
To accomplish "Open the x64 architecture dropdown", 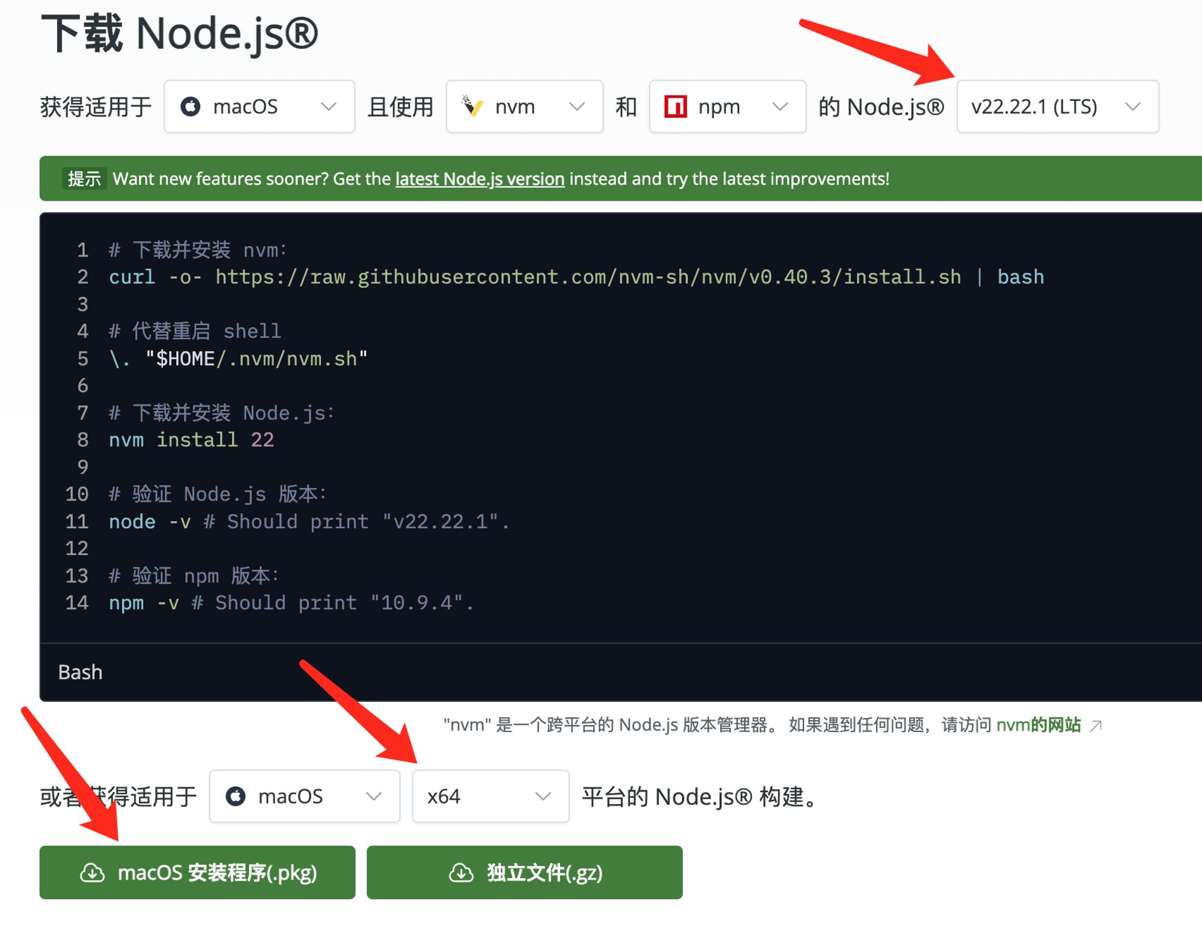I will tap(490, 796).
